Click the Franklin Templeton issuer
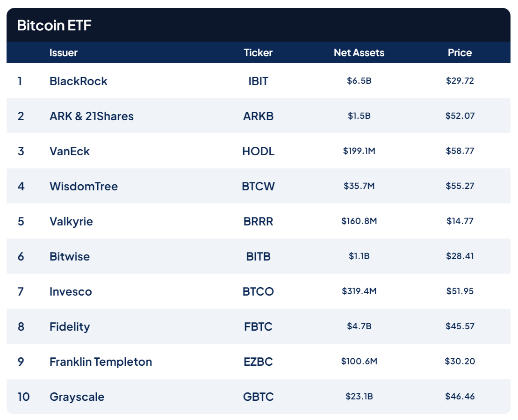 coord(101,362)
